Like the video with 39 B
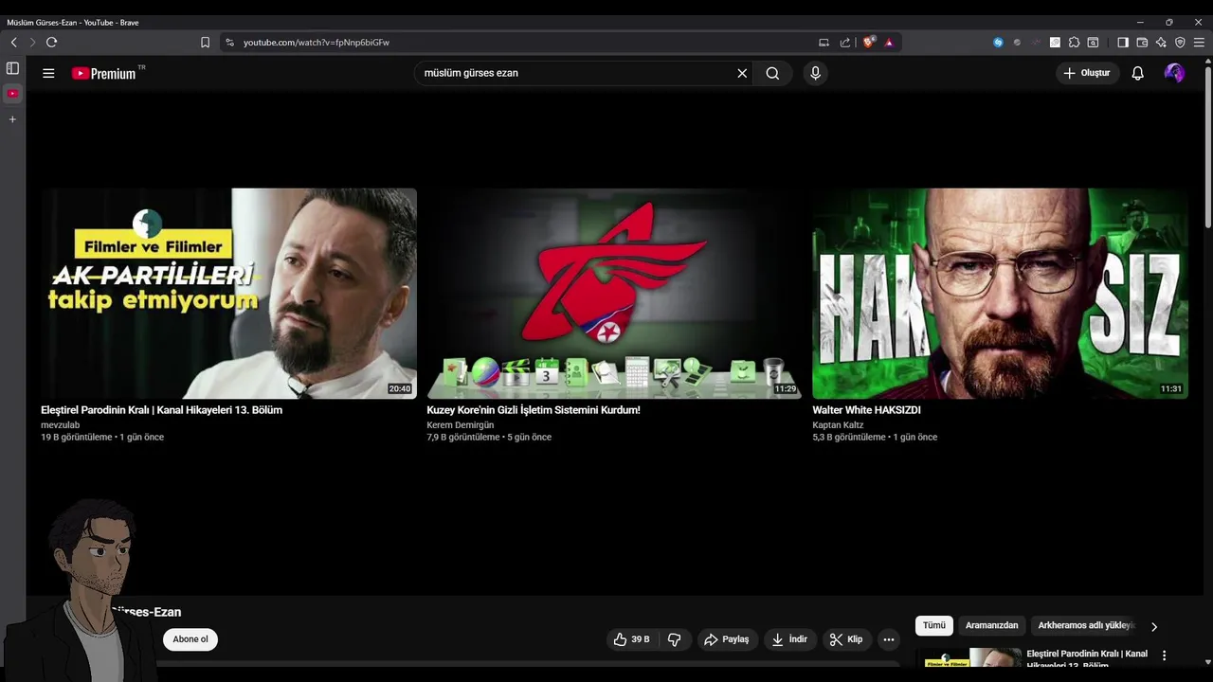1213x682 pixels. pyautogui.click(x=631, y=639)
